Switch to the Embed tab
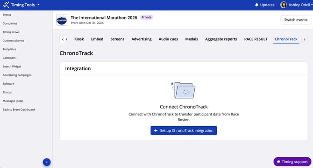Viewport: 313px width, 168px height. 97,39
